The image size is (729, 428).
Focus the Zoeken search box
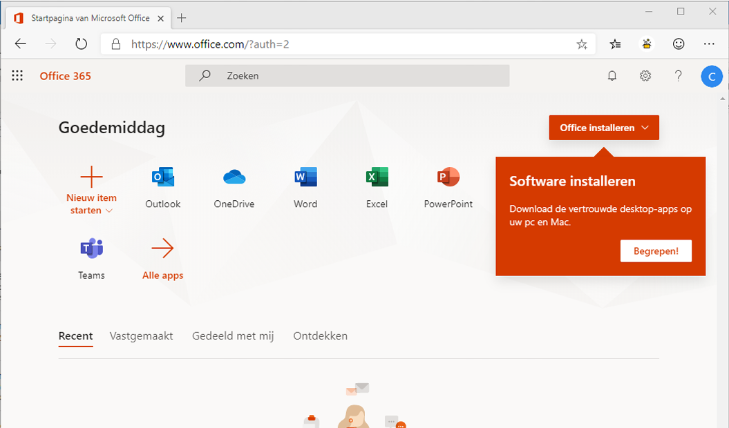pos(348,76)
